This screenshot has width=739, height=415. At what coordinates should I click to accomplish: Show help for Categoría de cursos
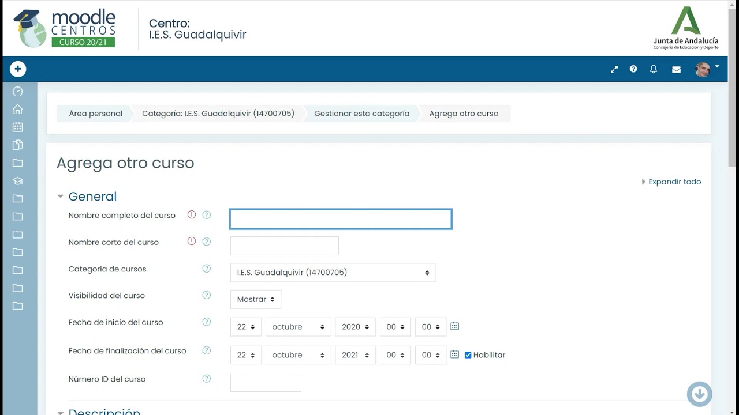click(x=206, y=269)
